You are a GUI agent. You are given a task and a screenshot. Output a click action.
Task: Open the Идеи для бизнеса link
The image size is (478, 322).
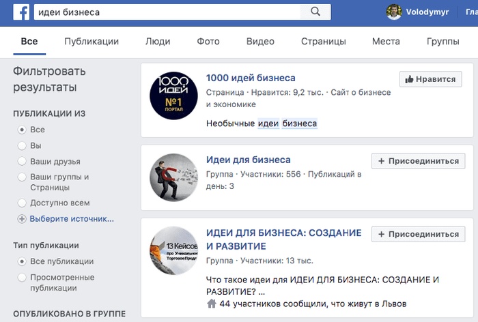(x=248, y=160)
